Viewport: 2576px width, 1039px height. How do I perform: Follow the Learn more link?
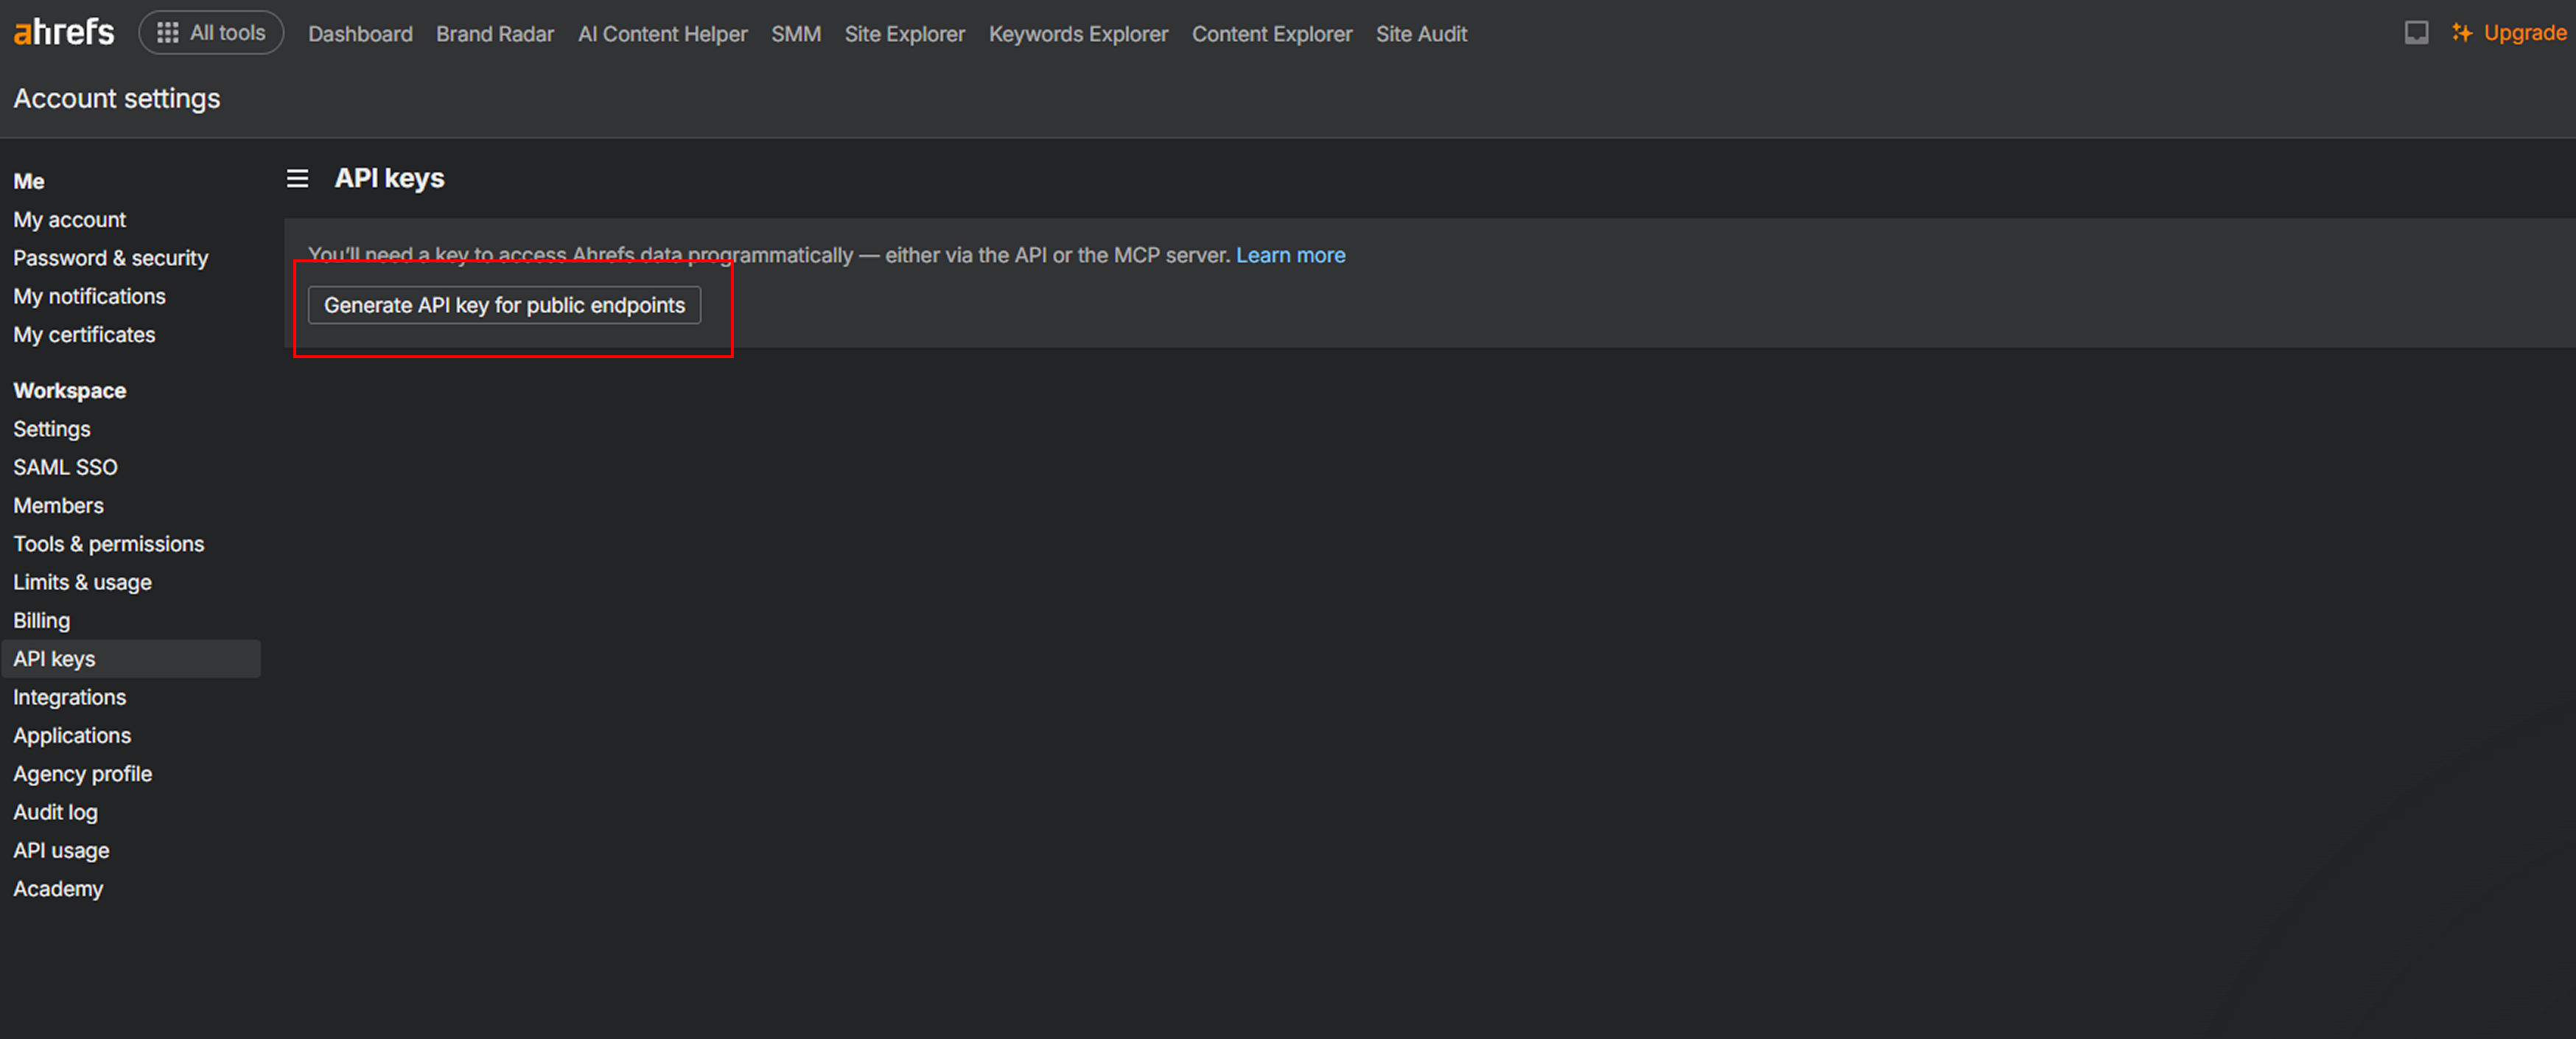1290,255
